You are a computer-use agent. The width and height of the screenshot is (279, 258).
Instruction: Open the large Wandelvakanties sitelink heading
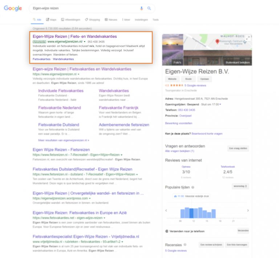click(x=114, y=91)
